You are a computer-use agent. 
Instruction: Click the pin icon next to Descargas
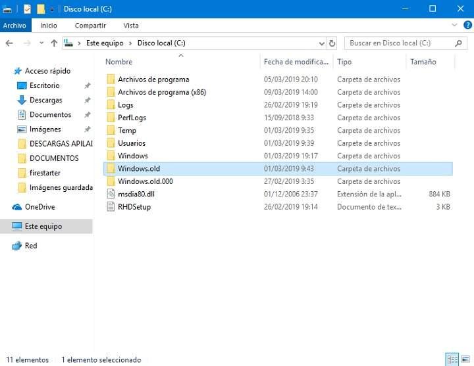pos(88,100)
